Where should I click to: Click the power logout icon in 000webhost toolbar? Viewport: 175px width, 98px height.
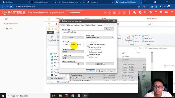pyautogui.click(x=172, y=12)
